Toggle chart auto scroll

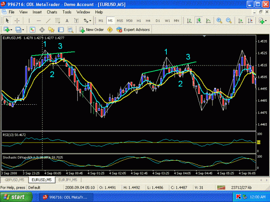[241, 21]
